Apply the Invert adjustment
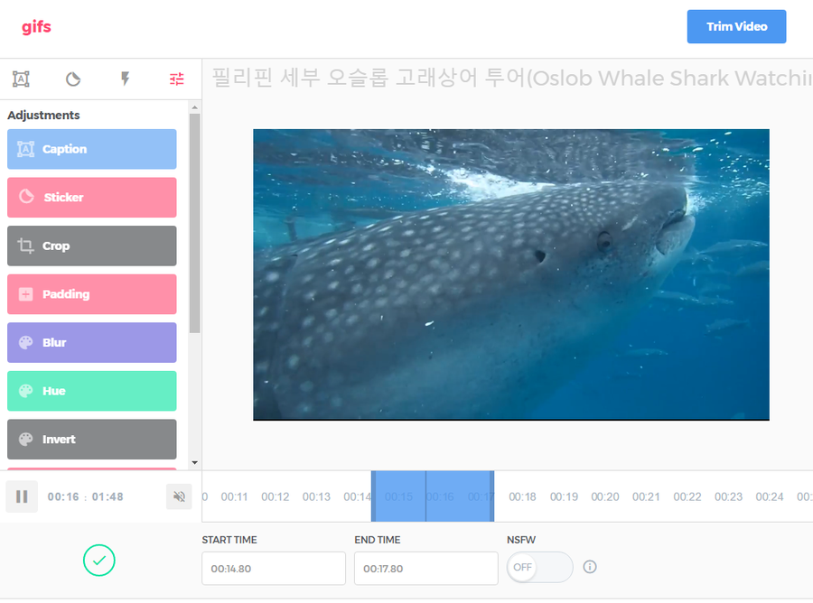813x603 pixels. coord(91,440)
